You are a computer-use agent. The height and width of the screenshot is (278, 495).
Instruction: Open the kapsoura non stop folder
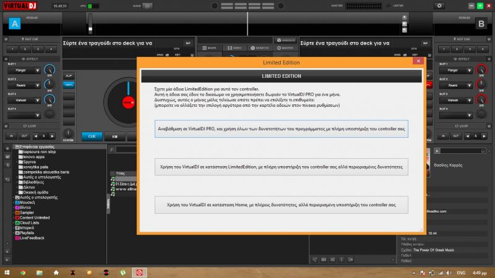[x=37, y=151]
